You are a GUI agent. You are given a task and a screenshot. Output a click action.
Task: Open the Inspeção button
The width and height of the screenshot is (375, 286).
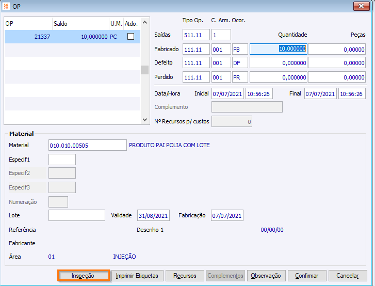[x=83, y=276]
